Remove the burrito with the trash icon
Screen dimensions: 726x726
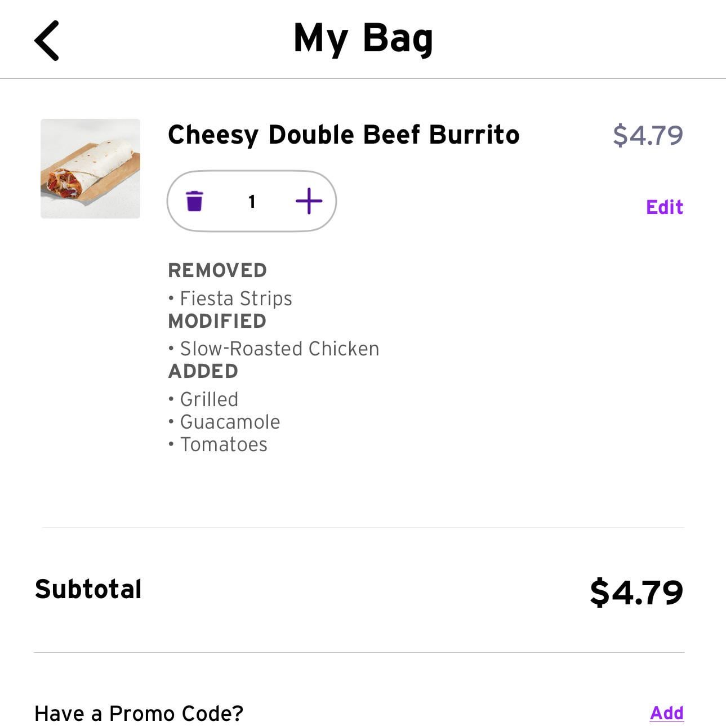[x=194, y=201]
